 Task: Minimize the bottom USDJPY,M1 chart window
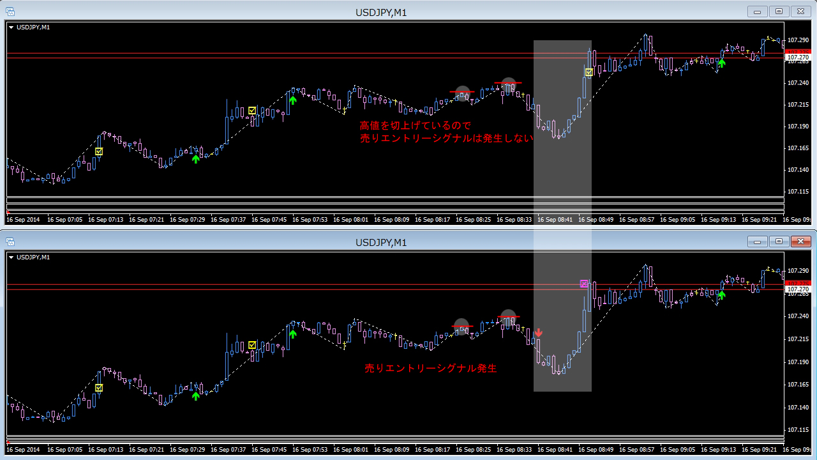(758, 241)
